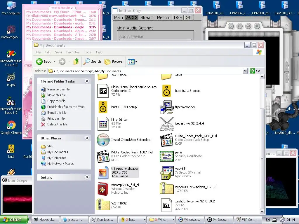299x224 pixels.
Task: Open the Help menu
Action: (x=99, y=52)
